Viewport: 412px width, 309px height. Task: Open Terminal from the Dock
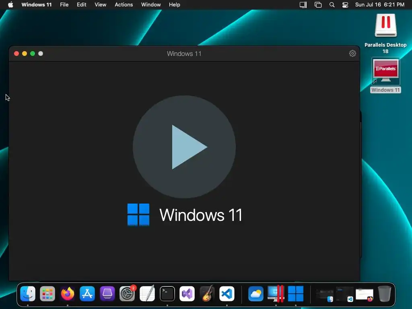(167, 293)
